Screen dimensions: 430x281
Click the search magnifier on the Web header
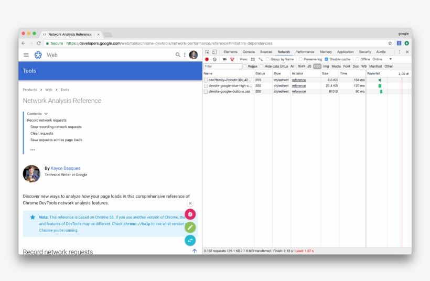(x=178, y=55)
